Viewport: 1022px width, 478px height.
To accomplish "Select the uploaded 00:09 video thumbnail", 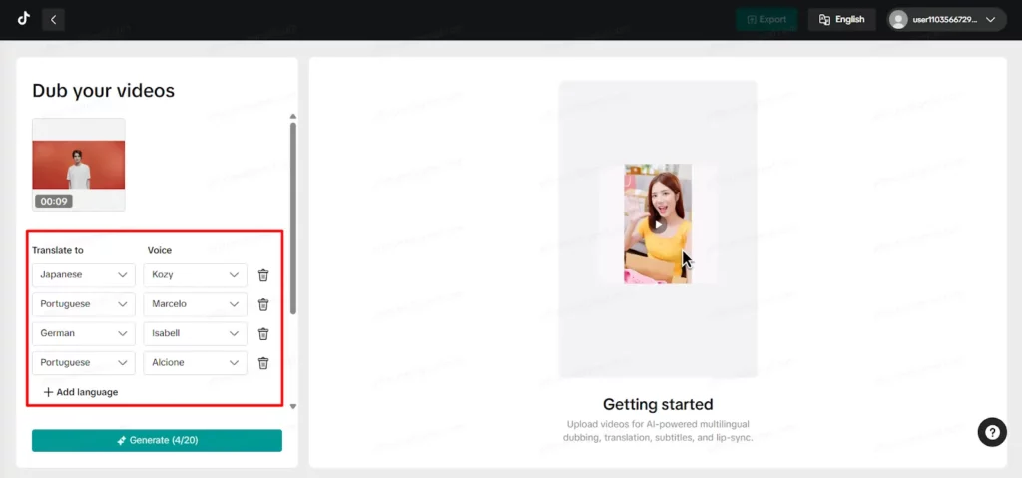I will pos(79,165).
